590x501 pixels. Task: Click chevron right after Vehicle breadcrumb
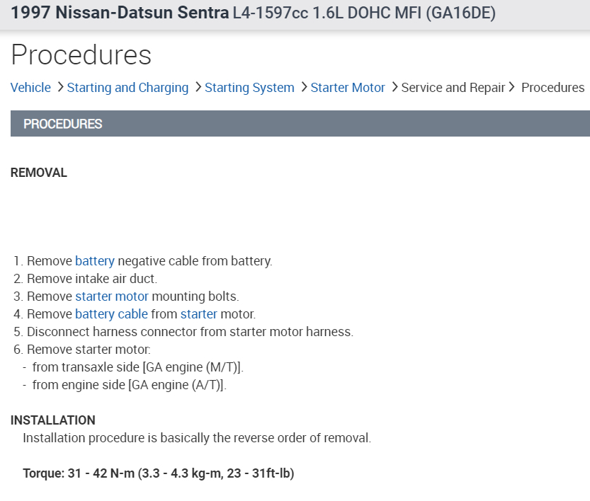pyautogui.click(x=60, y=87)
